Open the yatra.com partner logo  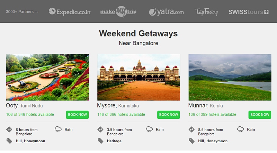pyautogui.click(x=166, y=12)
